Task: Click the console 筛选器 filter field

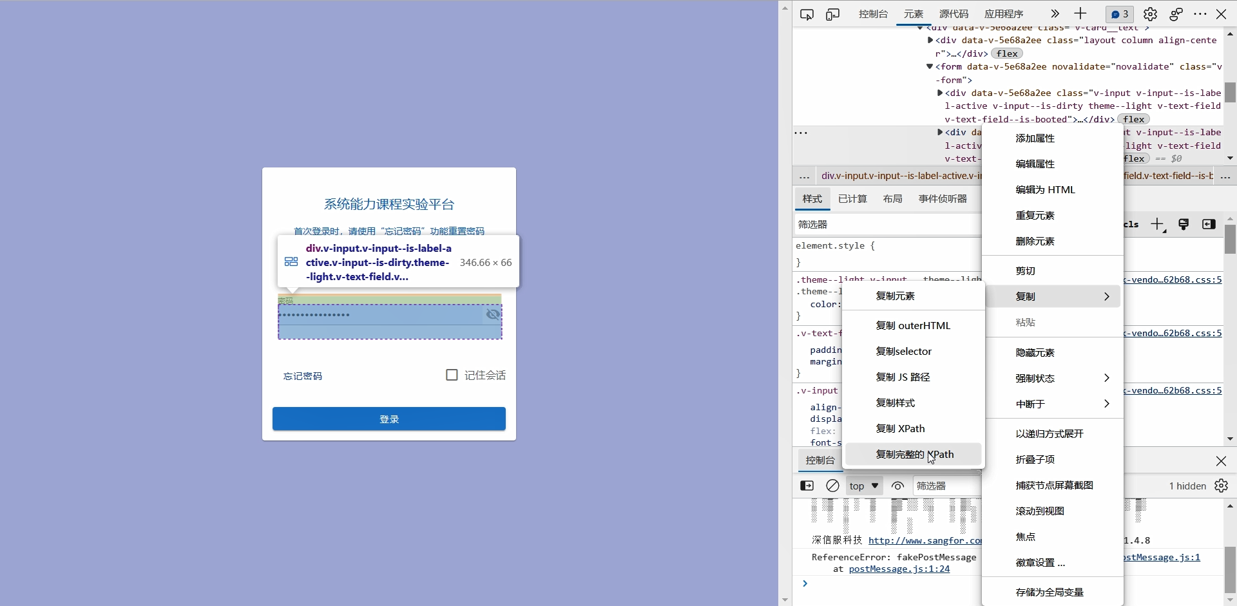Action: tap(947, 486)
